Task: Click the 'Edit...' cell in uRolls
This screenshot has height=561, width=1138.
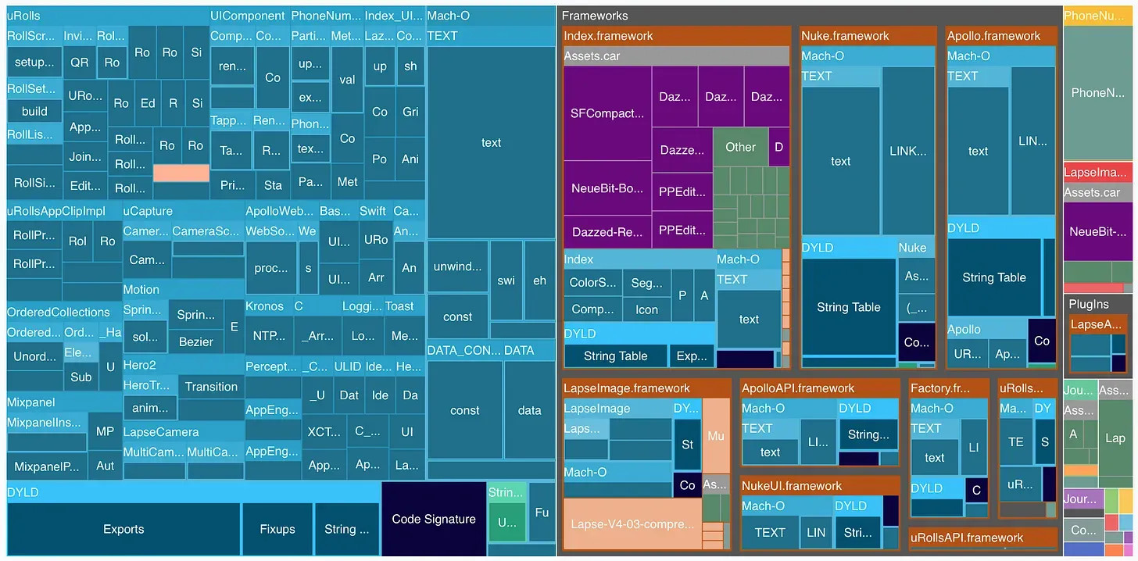Action: [x=85, y=186]
